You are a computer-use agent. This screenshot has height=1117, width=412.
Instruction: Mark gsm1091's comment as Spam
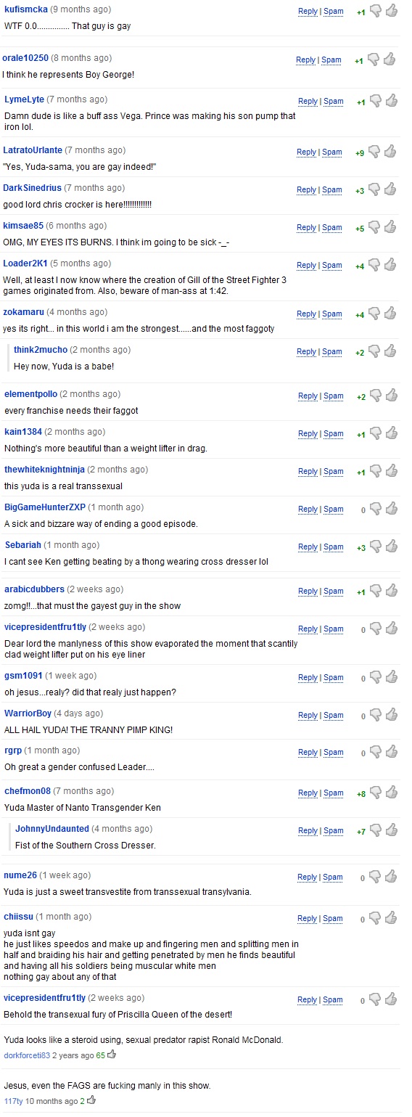tap(334, 678)
